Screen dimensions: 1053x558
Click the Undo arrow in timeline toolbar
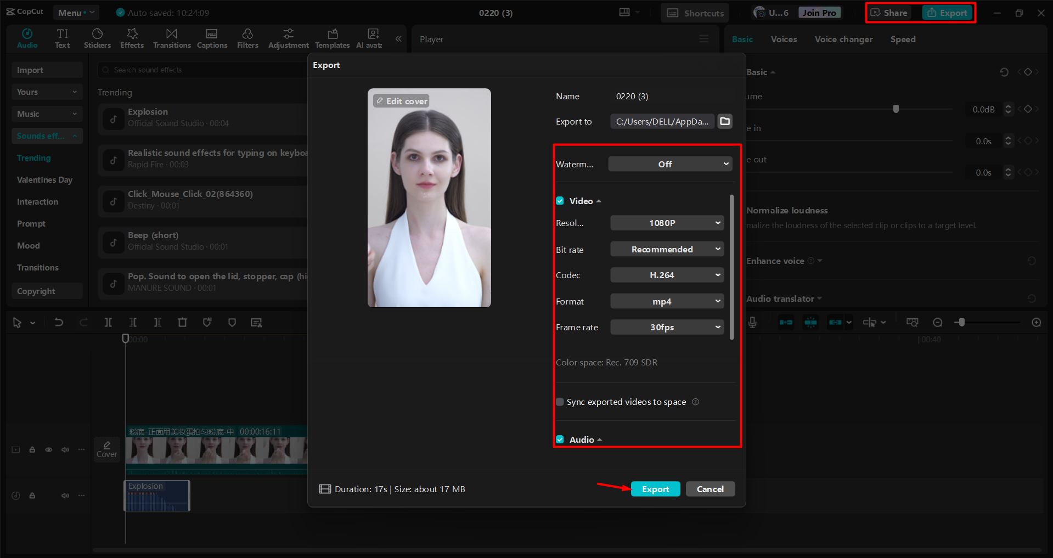pyautogui.click(x=59, y=323)
